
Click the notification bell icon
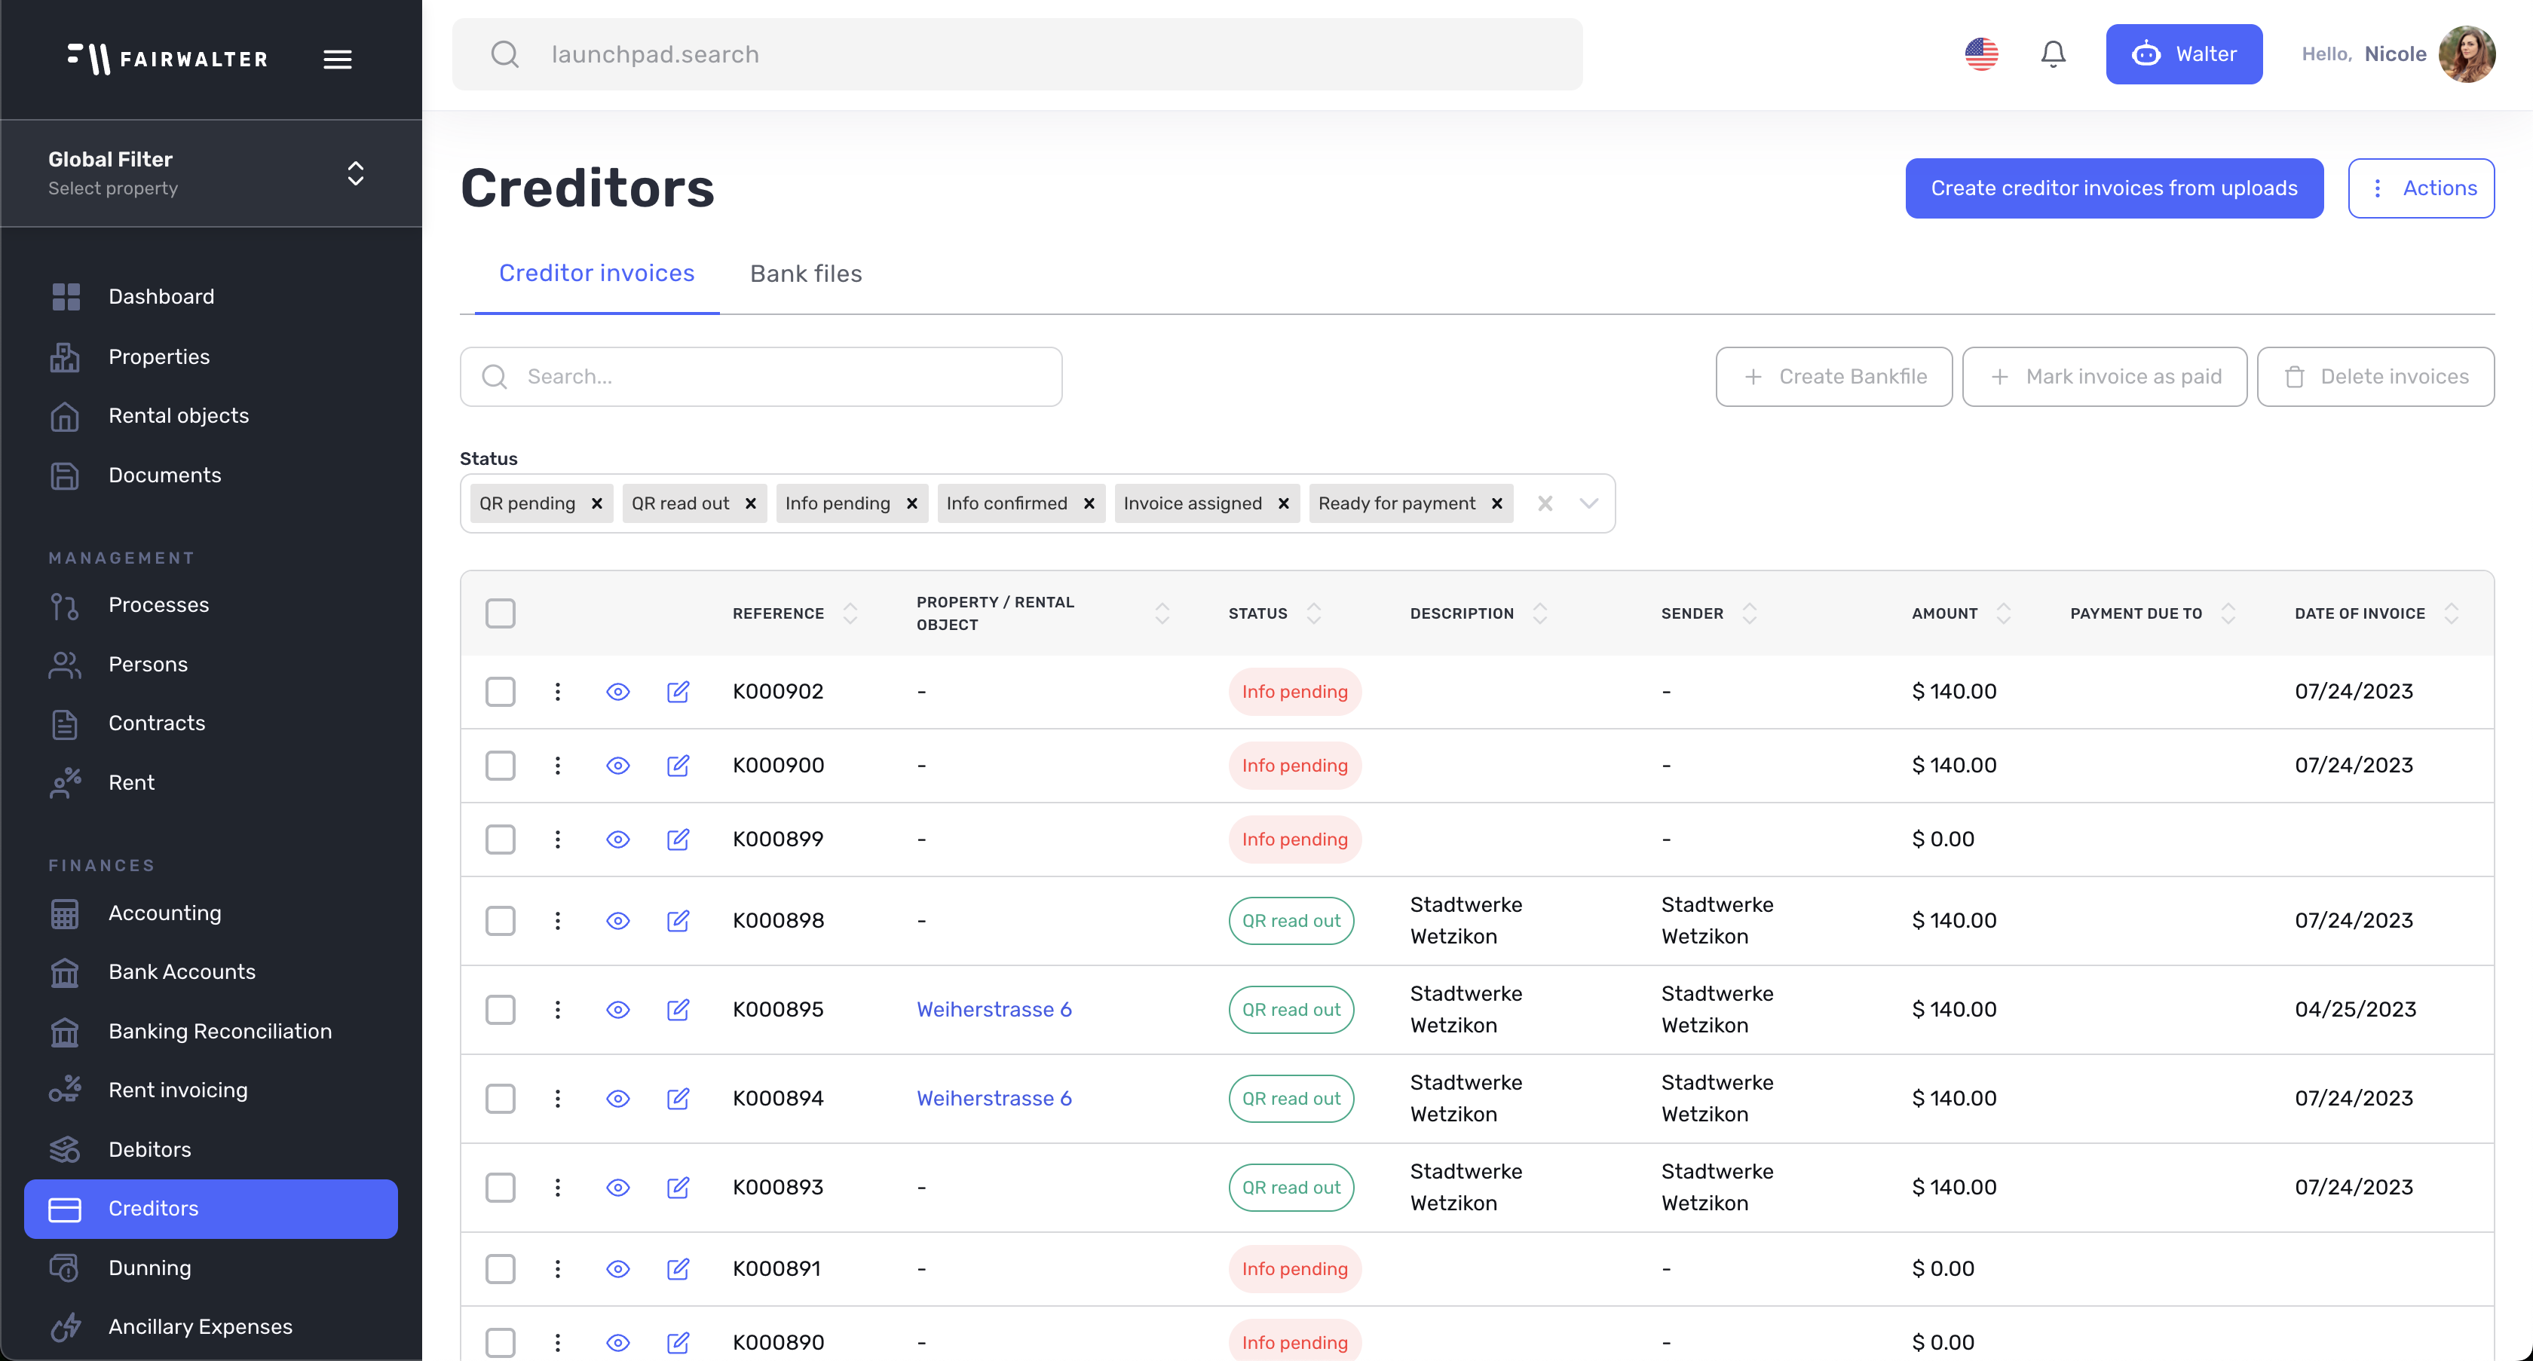(2053, 54)
